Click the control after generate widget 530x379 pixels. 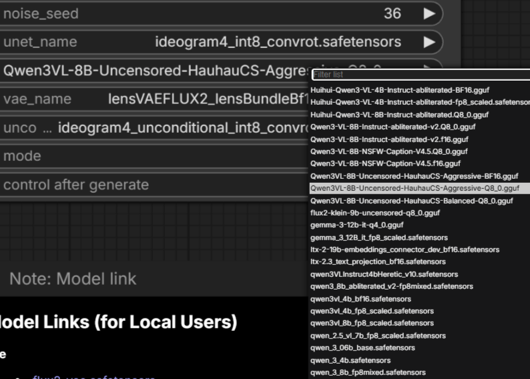point(156,185)
